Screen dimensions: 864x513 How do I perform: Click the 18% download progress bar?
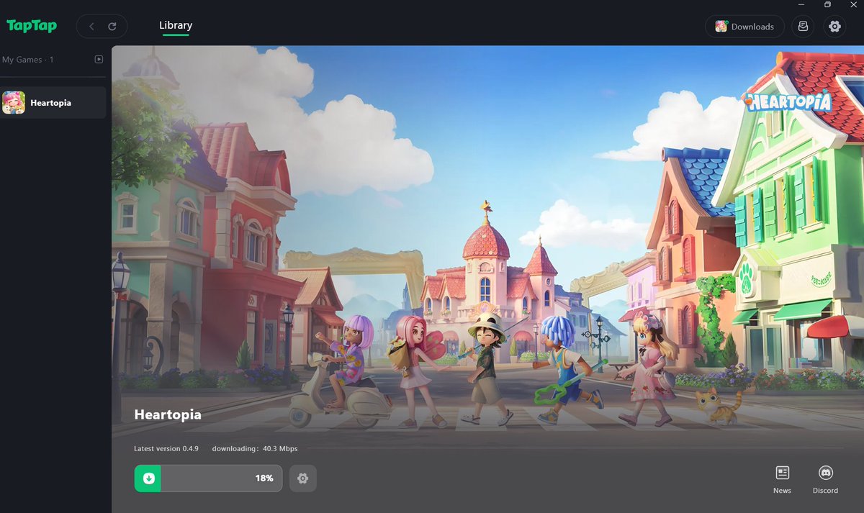pos(208,478)
